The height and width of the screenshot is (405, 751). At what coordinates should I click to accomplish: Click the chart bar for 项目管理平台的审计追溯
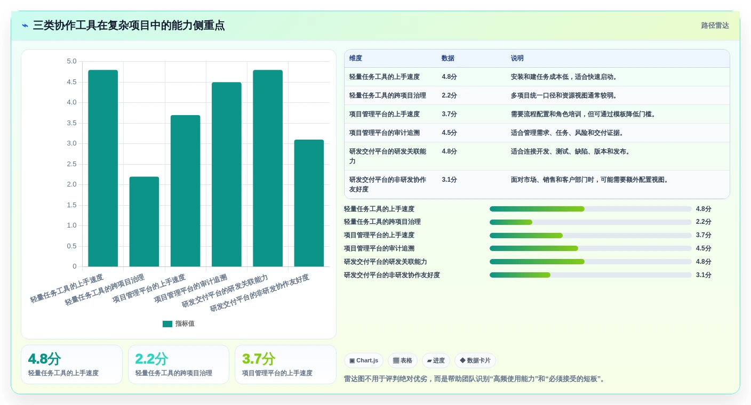coord(227,174)
